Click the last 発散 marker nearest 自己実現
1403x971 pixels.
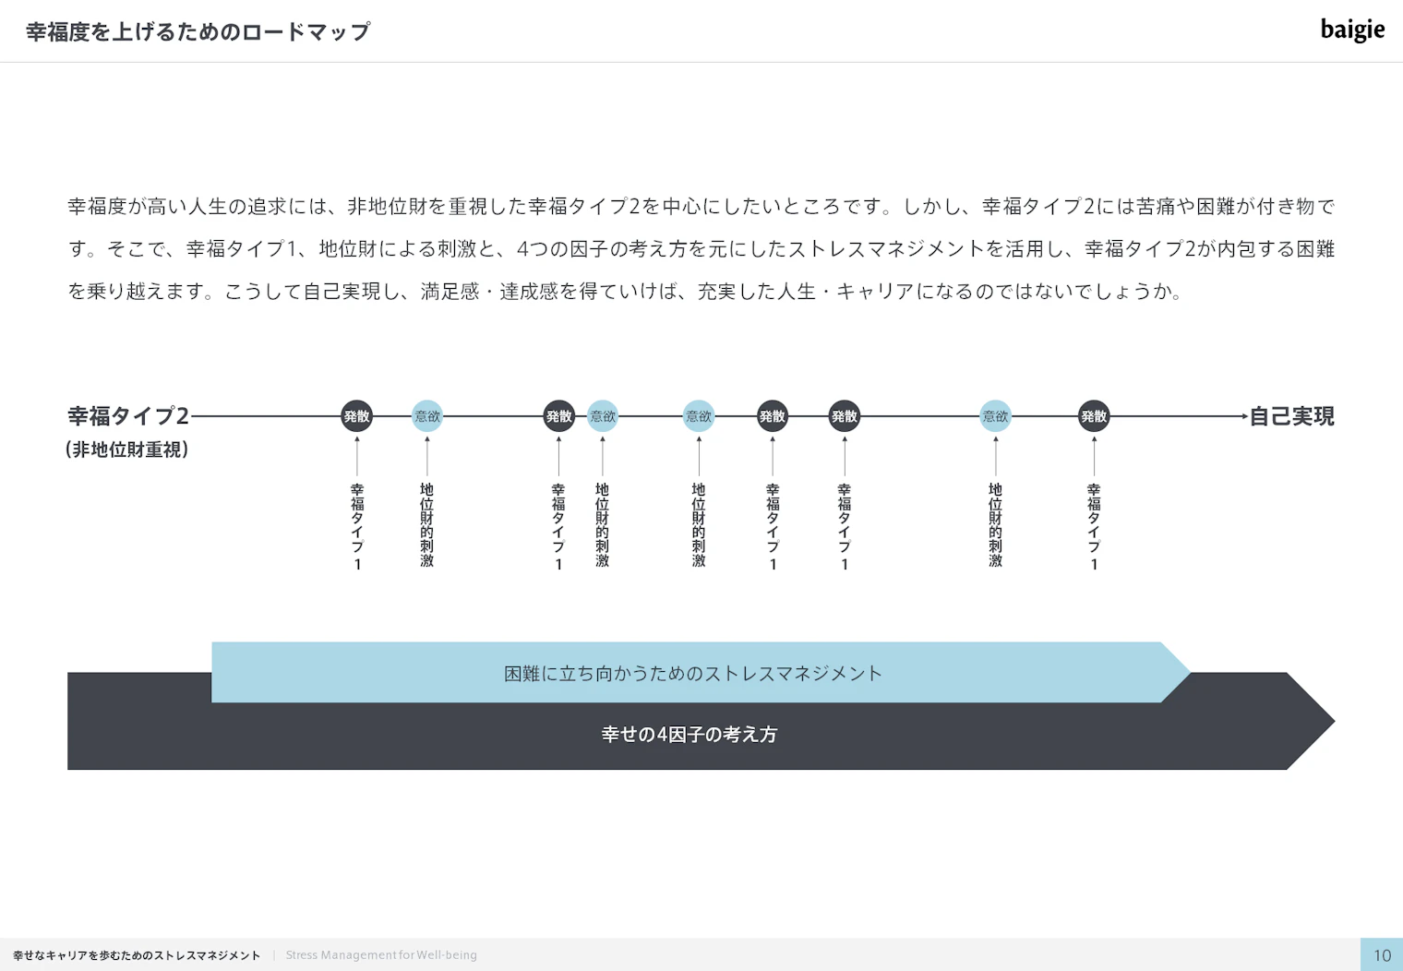pos(1094,416)
